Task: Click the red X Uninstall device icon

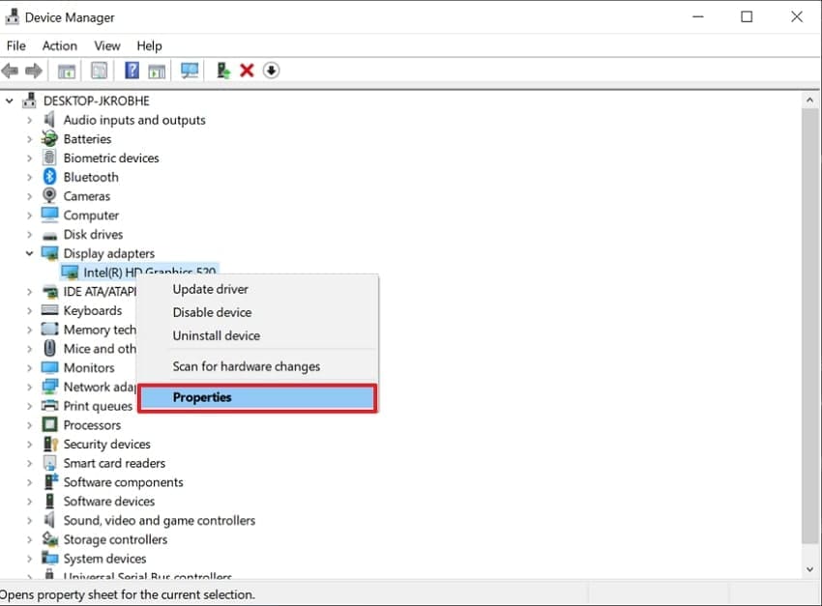Action: click(x=247, y=71)
